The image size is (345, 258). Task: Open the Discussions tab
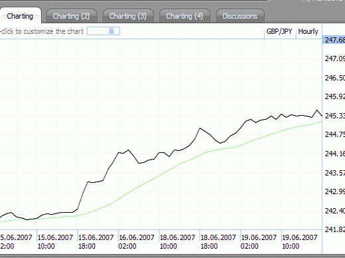pos(240,16)
